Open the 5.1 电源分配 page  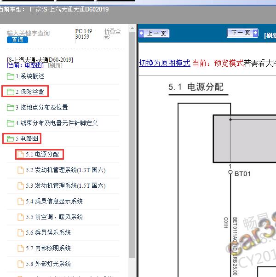(x=42, y=155)
